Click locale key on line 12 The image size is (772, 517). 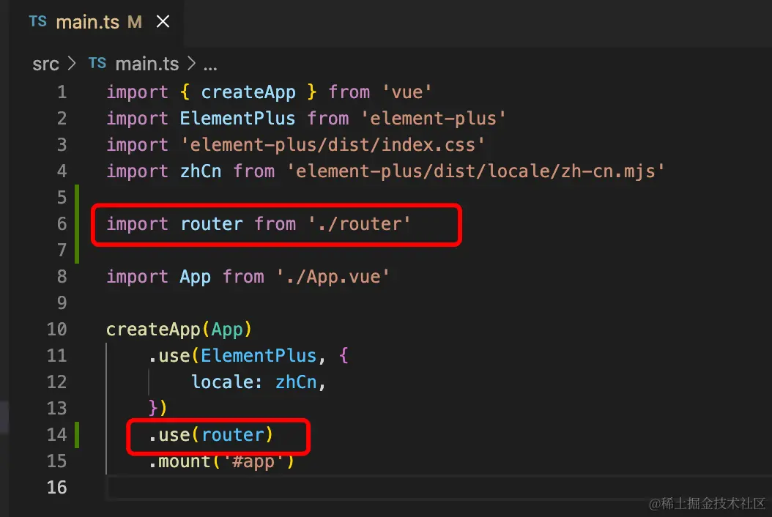pos(221,382)
